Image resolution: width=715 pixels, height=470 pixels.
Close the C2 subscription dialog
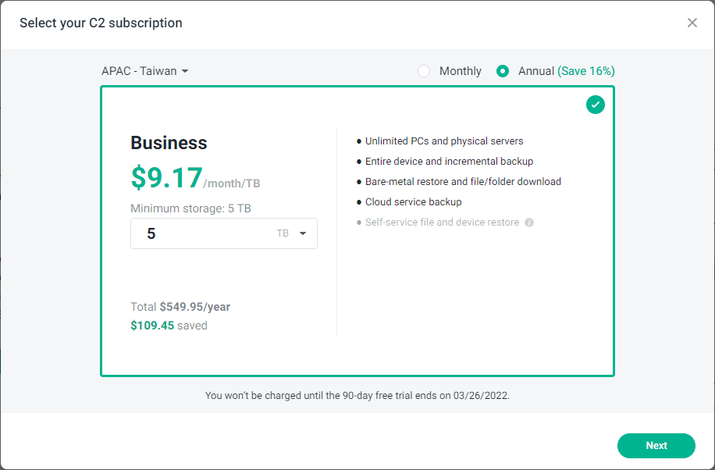(x=692, y=23)
